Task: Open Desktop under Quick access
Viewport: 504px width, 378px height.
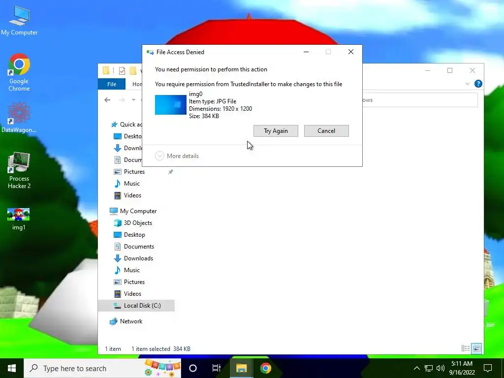Action: point(127,136)
